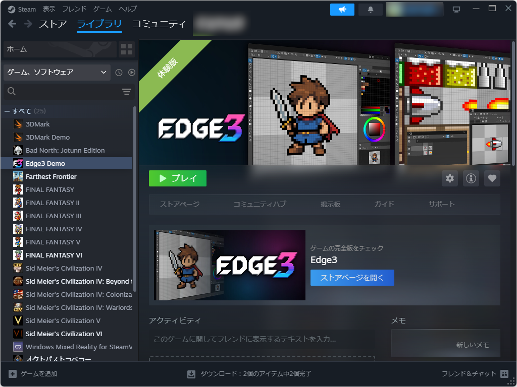Select FINAL FANTASY III in library
The image size is (517, 387).
click(54, 216)
